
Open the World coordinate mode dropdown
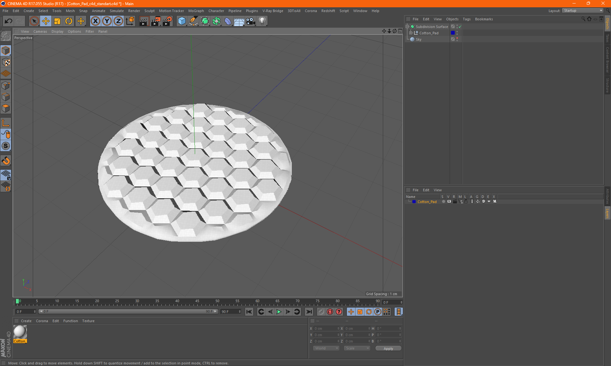(x=326, y=348)
